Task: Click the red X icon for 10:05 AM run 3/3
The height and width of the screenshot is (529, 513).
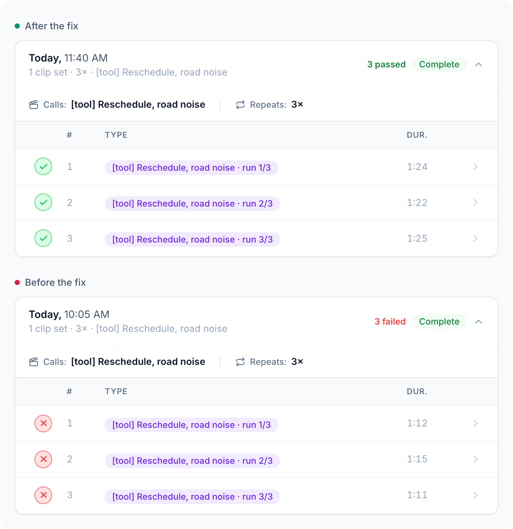Action: pyautogui.click(x=43, y=495)
